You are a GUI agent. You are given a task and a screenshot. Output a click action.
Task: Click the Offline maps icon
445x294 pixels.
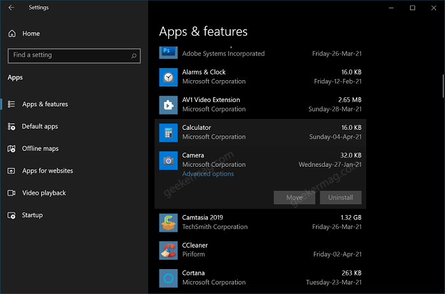(11, 148)
